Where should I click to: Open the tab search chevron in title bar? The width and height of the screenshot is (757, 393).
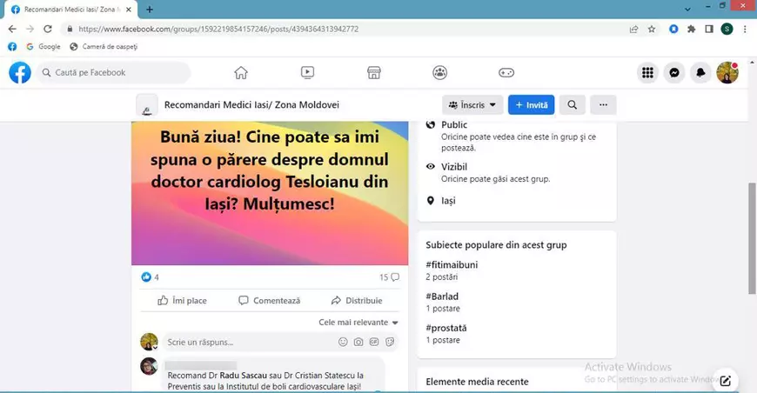click(687, 9)
